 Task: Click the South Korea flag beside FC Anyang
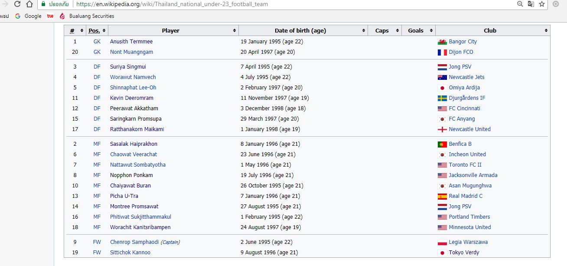(442, 119)
